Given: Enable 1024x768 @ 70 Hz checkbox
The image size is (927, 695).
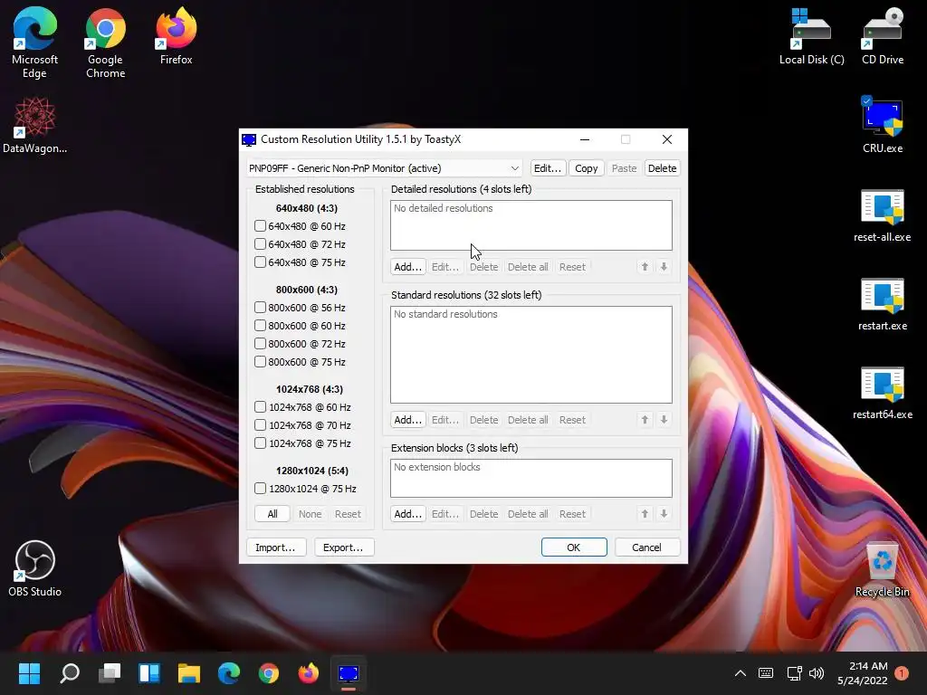Looking at the screenshot, I should click(x=260, y=425).
